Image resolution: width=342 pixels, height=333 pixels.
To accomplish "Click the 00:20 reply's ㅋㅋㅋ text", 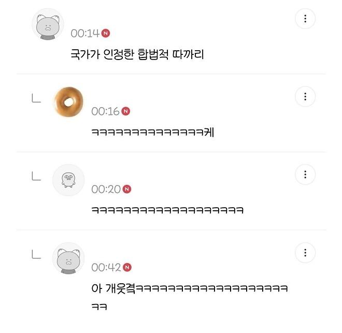I will coord(167,210).
